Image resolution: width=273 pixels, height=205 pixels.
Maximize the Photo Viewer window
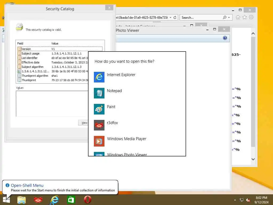pyautogui.click(x=215, y=29)
